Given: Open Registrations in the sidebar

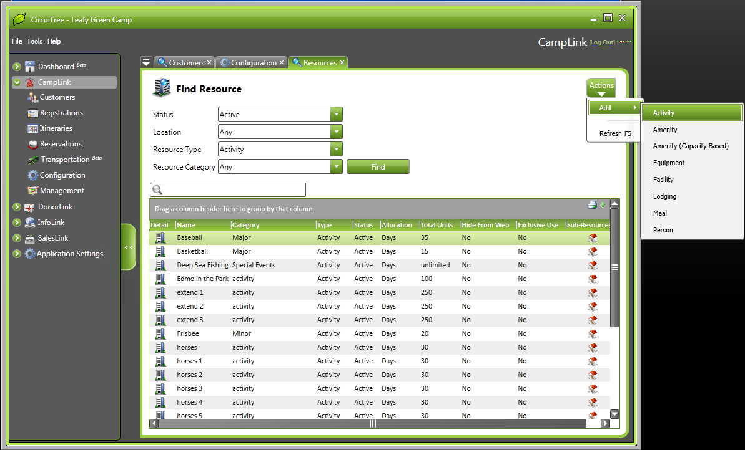Looking at the screenshot, I should point(61,113).
